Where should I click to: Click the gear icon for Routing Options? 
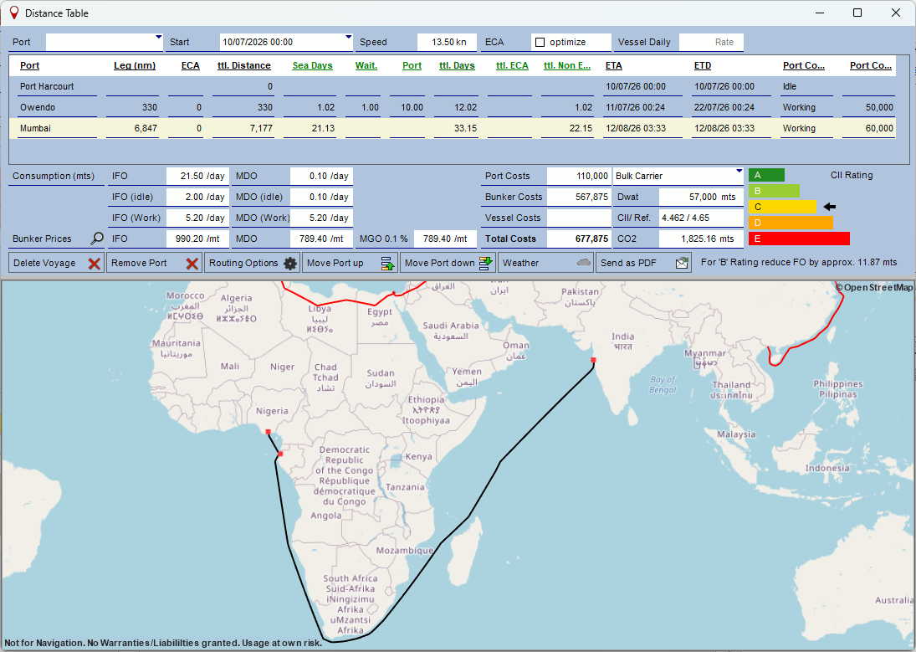tap(290, 263)
